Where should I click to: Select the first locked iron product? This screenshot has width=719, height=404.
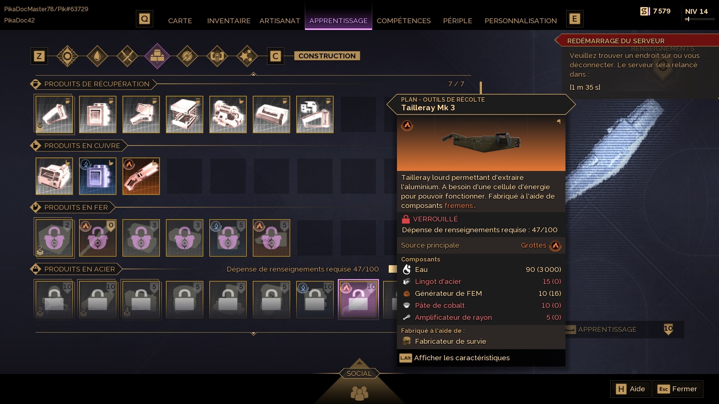click(x=54, y=238)
